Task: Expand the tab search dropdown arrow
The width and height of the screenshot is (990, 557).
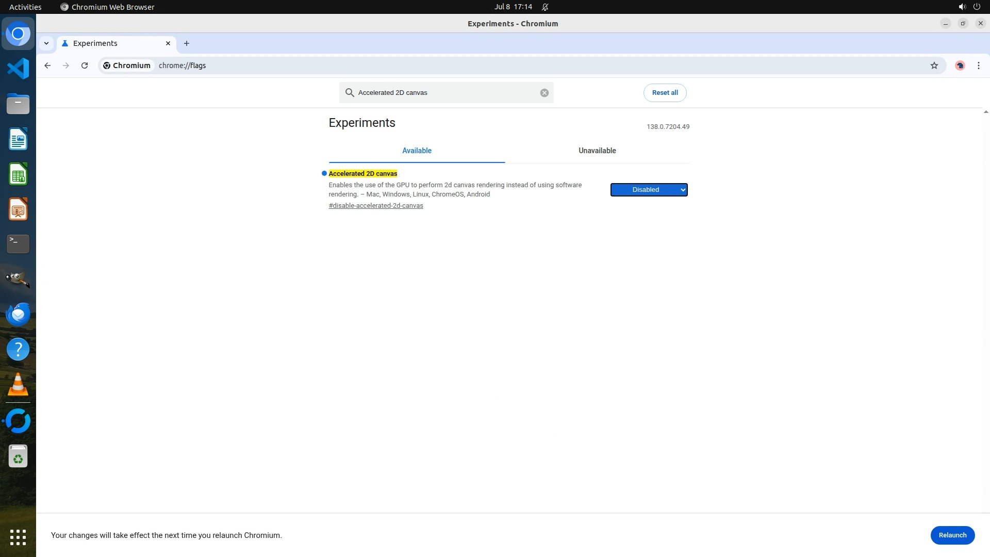Action: [x=46, y=43]
